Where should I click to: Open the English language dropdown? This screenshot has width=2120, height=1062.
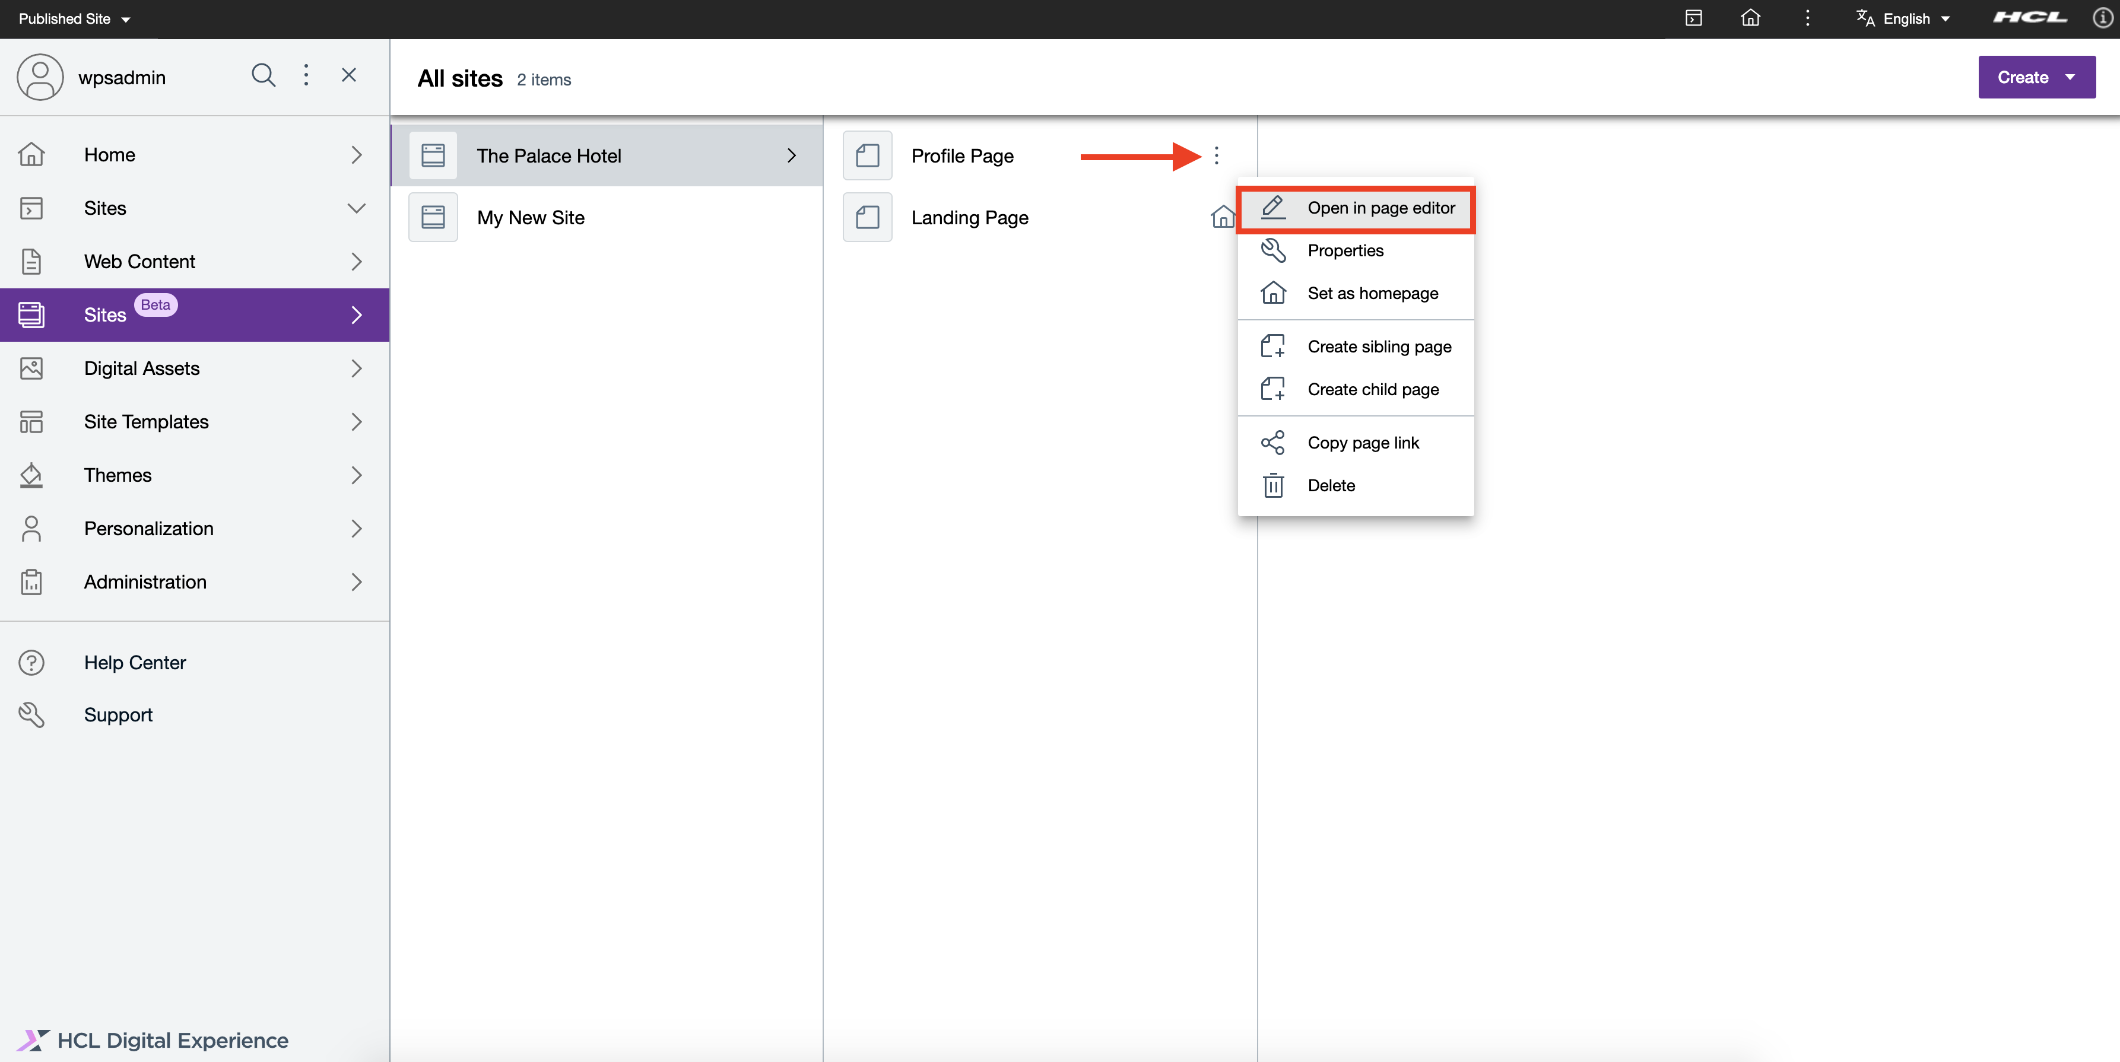pyautogui.click(x=1905, y=18)
